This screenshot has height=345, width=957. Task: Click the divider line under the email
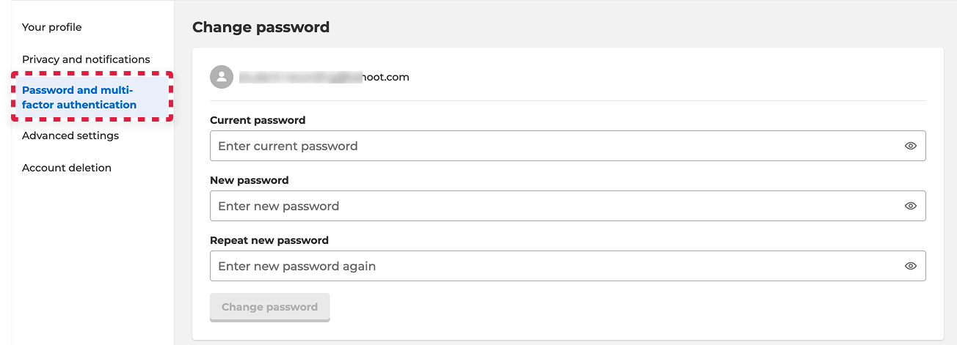click(x=568, y=100)
